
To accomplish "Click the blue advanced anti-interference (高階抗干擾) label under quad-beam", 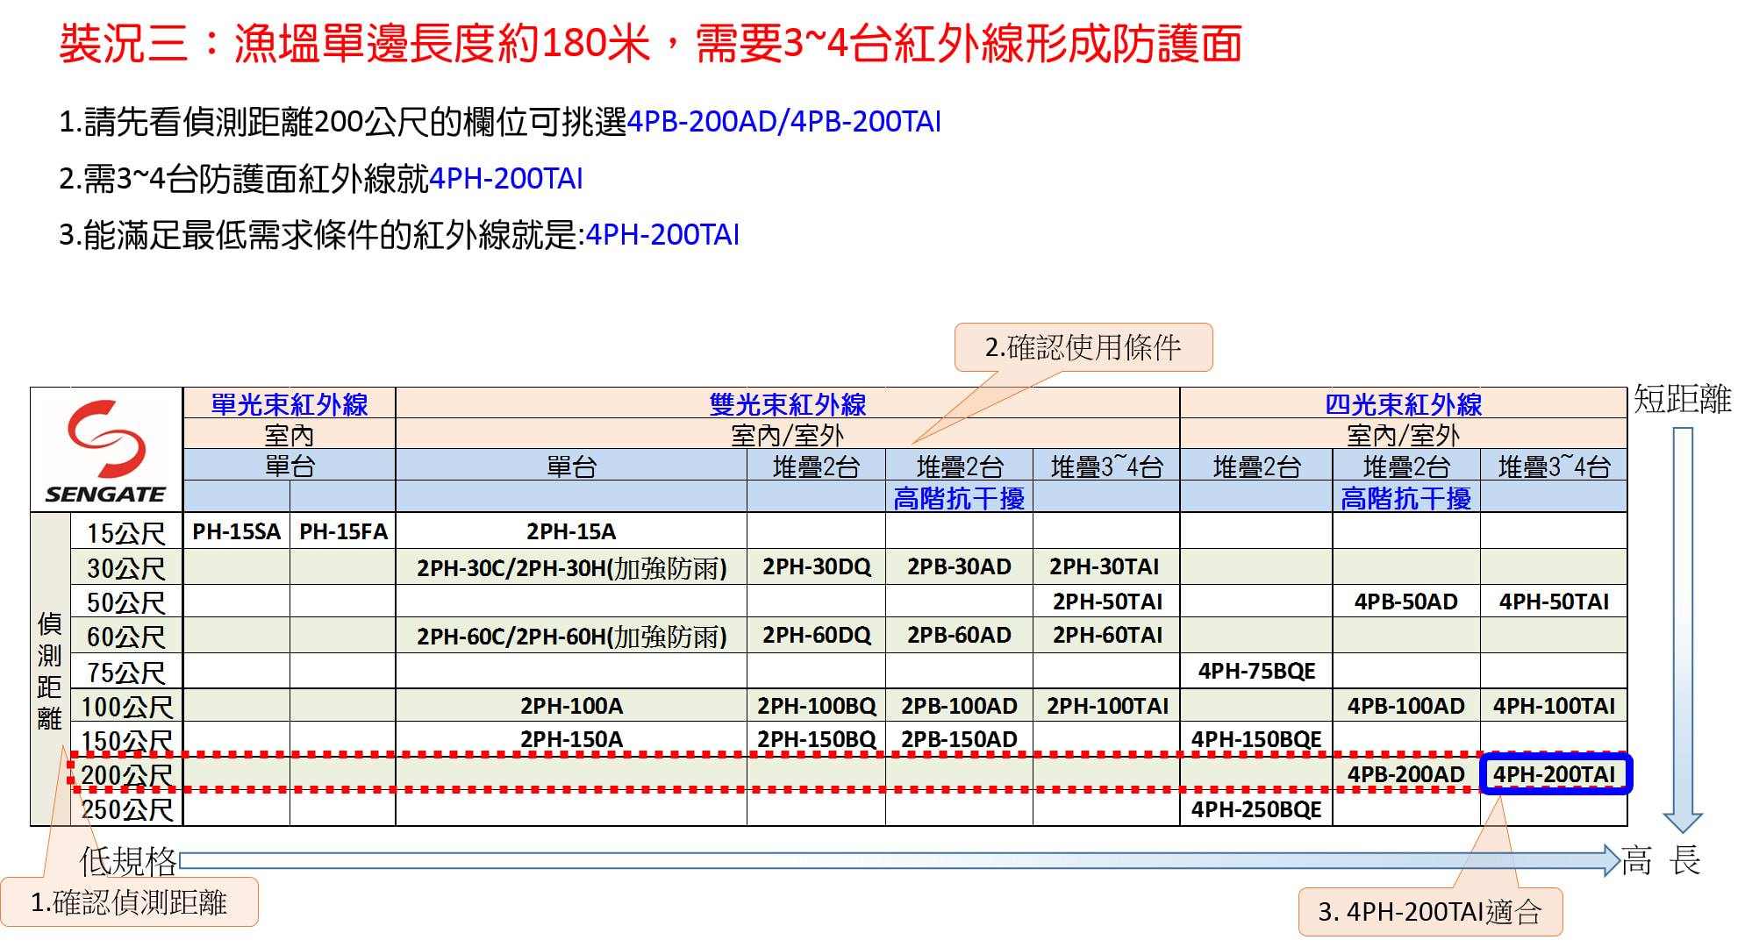I will pos(1405,498).
